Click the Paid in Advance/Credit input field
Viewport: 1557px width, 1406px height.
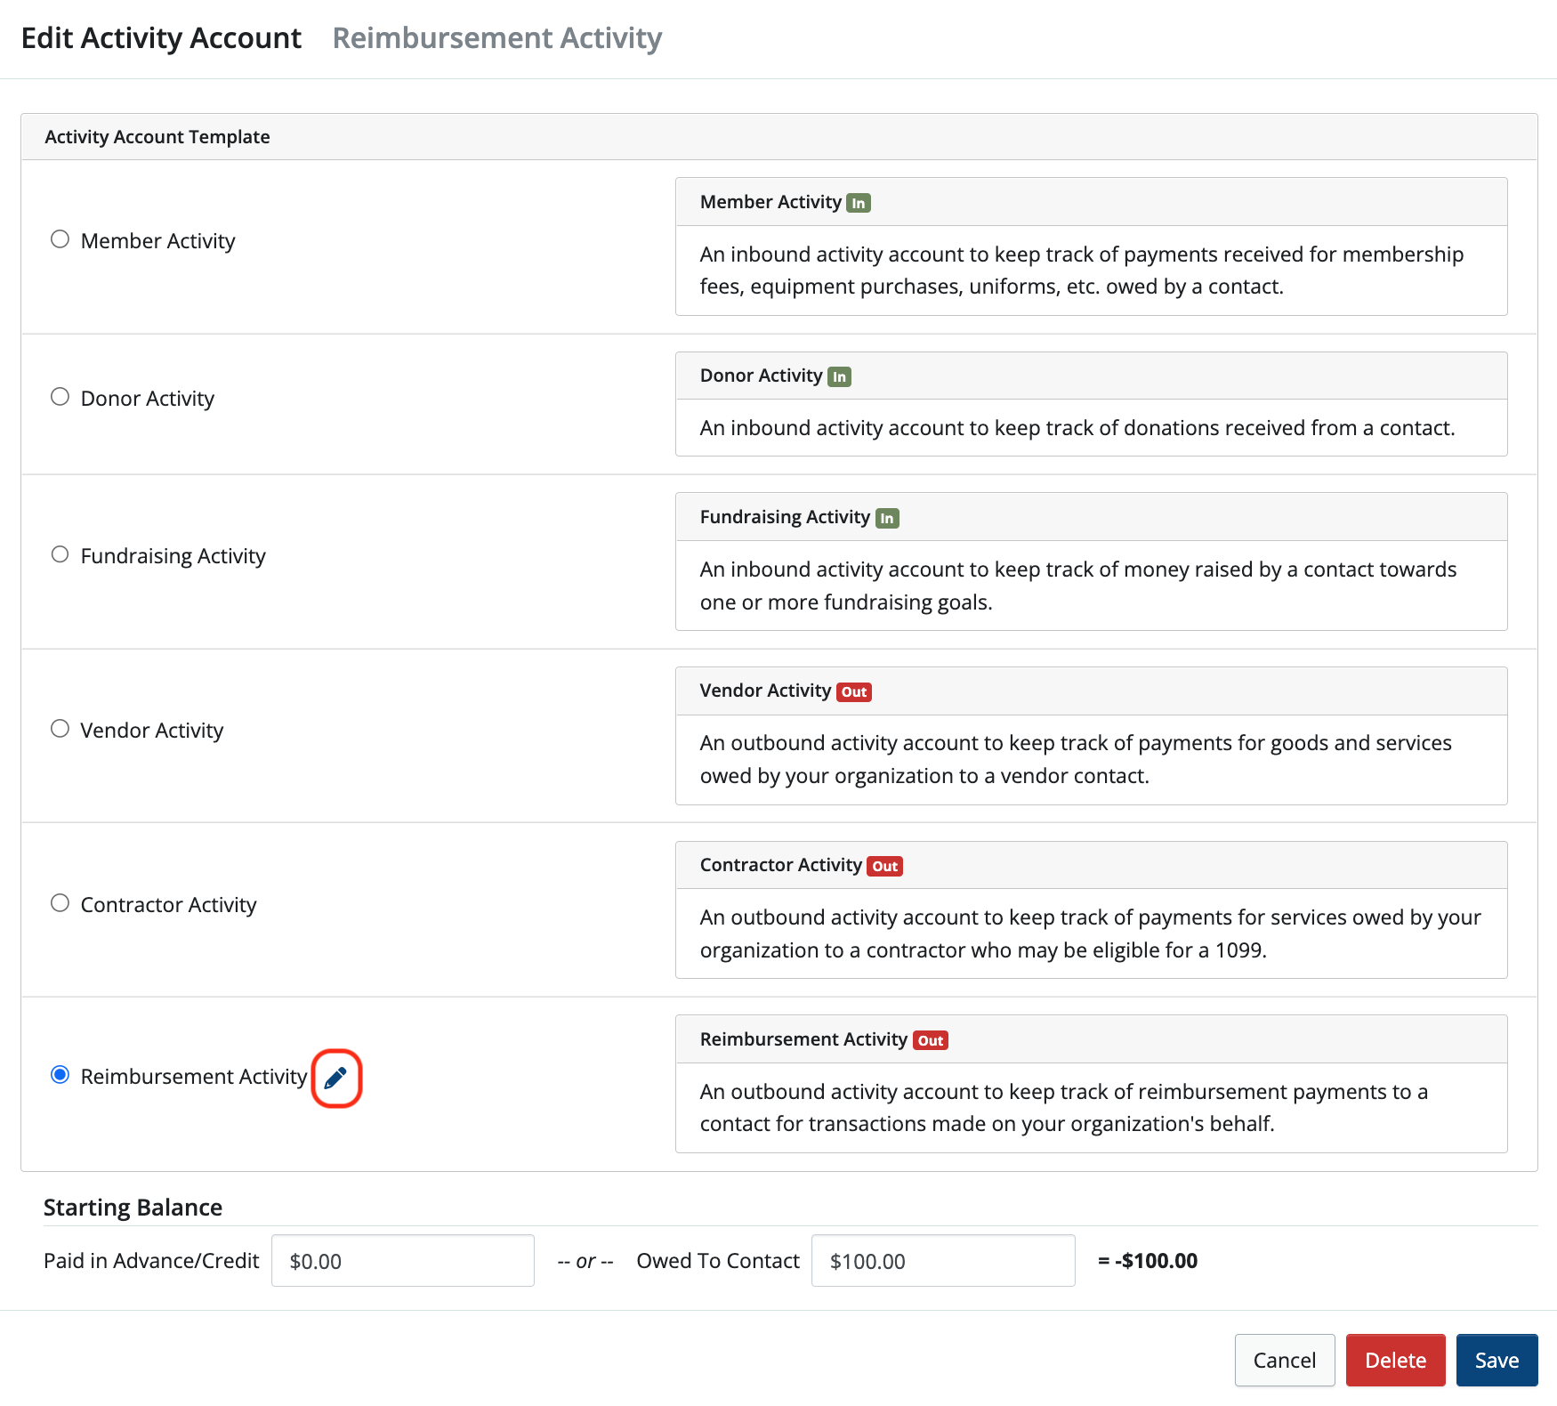[402, 1260]
